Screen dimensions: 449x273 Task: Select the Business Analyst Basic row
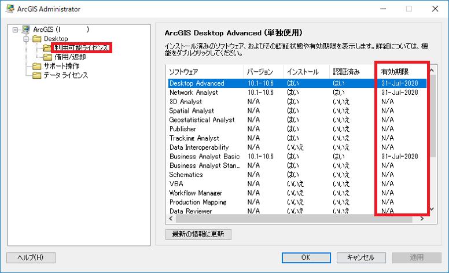297,157
